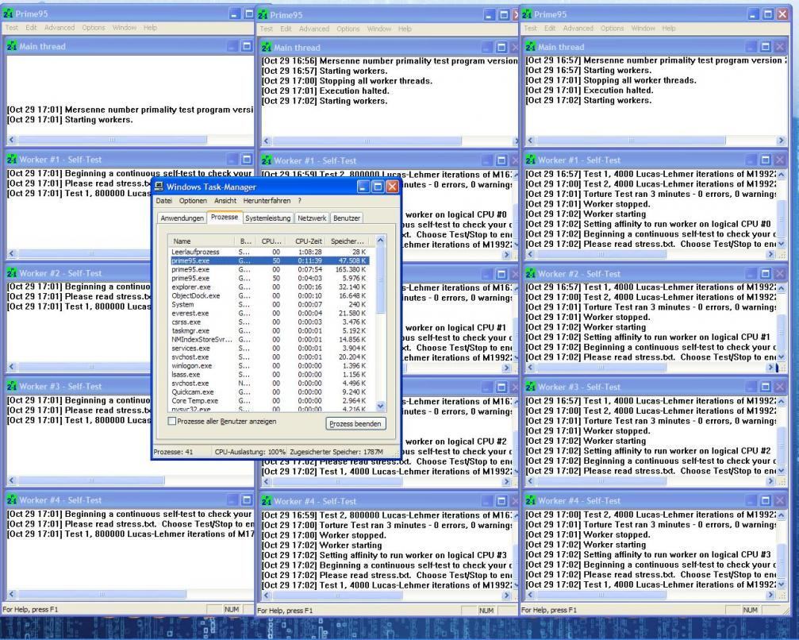The height and width of the screenshot is (640, 799).
Task: Click Prime95 icon in left window title bar
Action: coord(8,13)
